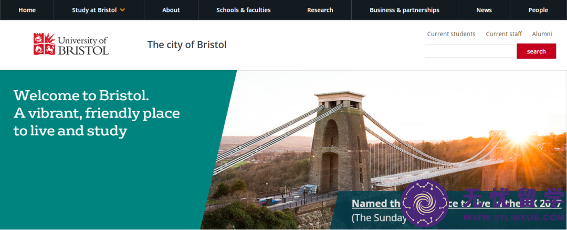The image size is (567, 230).
Task: Go to Schools & faculties
Action: (x=244, y=10)
